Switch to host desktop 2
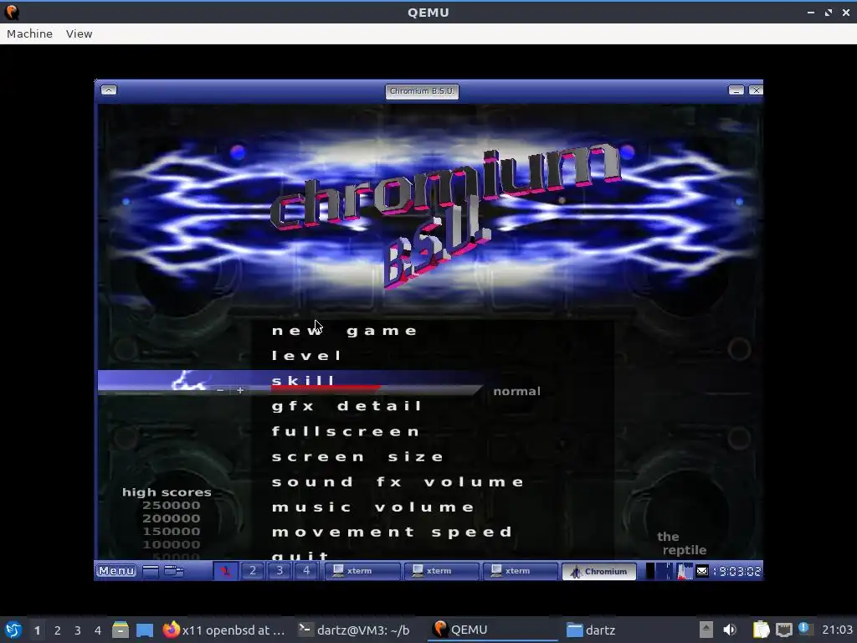The width and height of the screenshot is (857, 643). [x=58, y=630]
